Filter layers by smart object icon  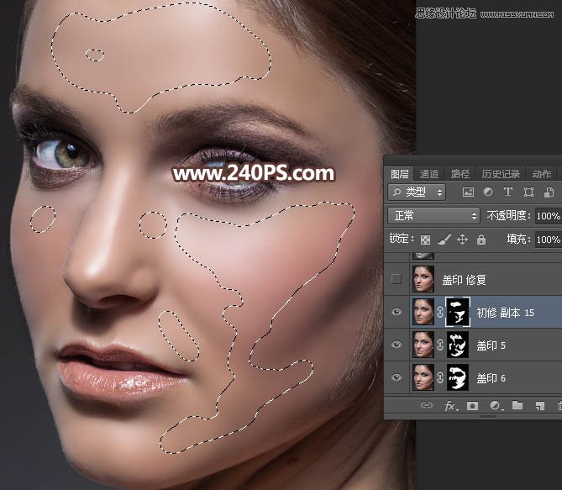point(549,192)
